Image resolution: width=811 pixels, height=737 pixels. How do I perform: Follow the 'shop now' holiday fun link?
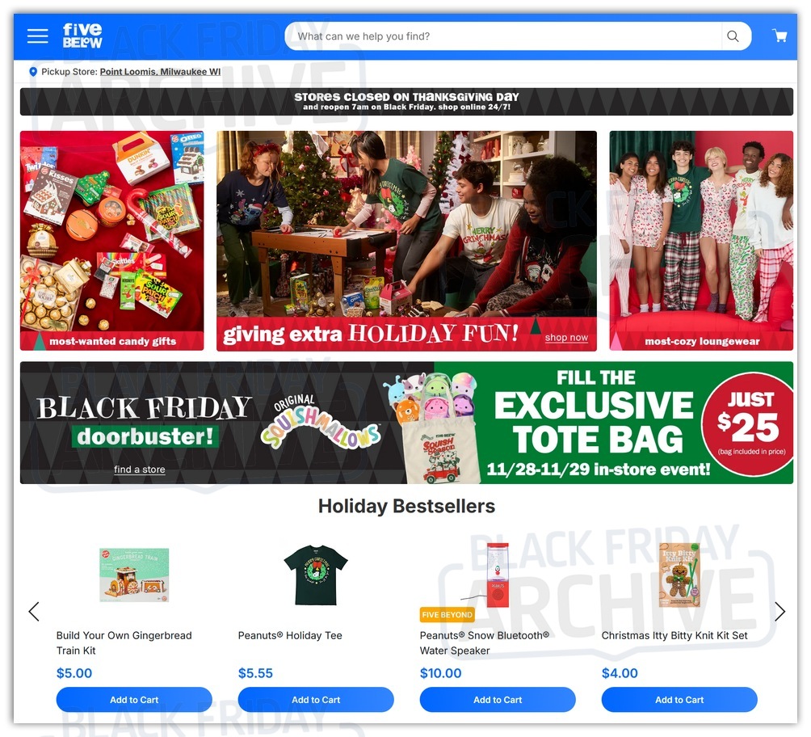click(566, 338)
